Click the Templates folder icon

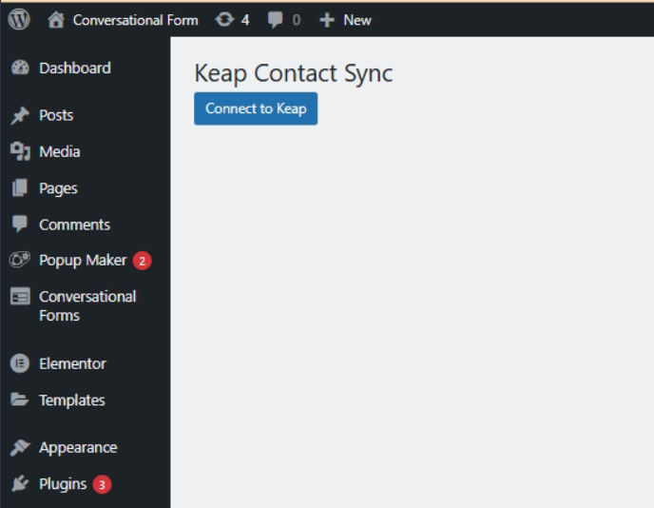pyautogui.click(x=20, y=401)
